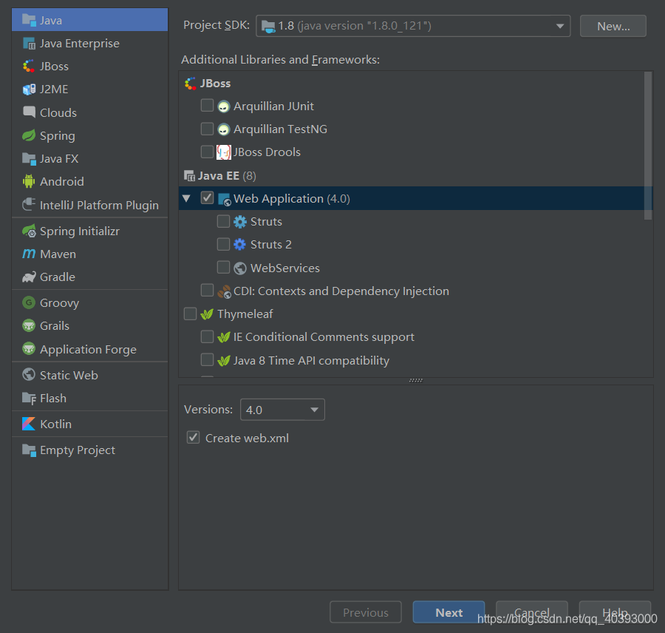The width and height of the screenshot is (665, 633).
Task: Click the Java folder icon in sidebar
Action: pyautogui.click(x=29, y=20)
